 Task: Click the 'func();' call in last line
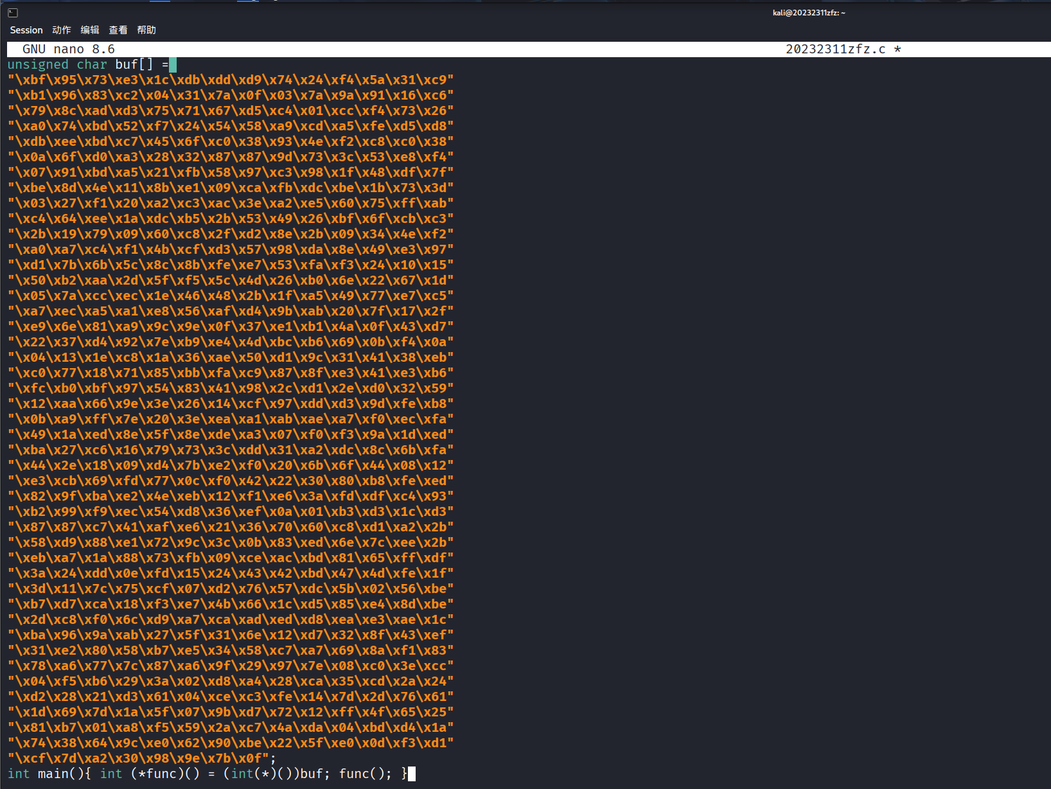[366, 774]
